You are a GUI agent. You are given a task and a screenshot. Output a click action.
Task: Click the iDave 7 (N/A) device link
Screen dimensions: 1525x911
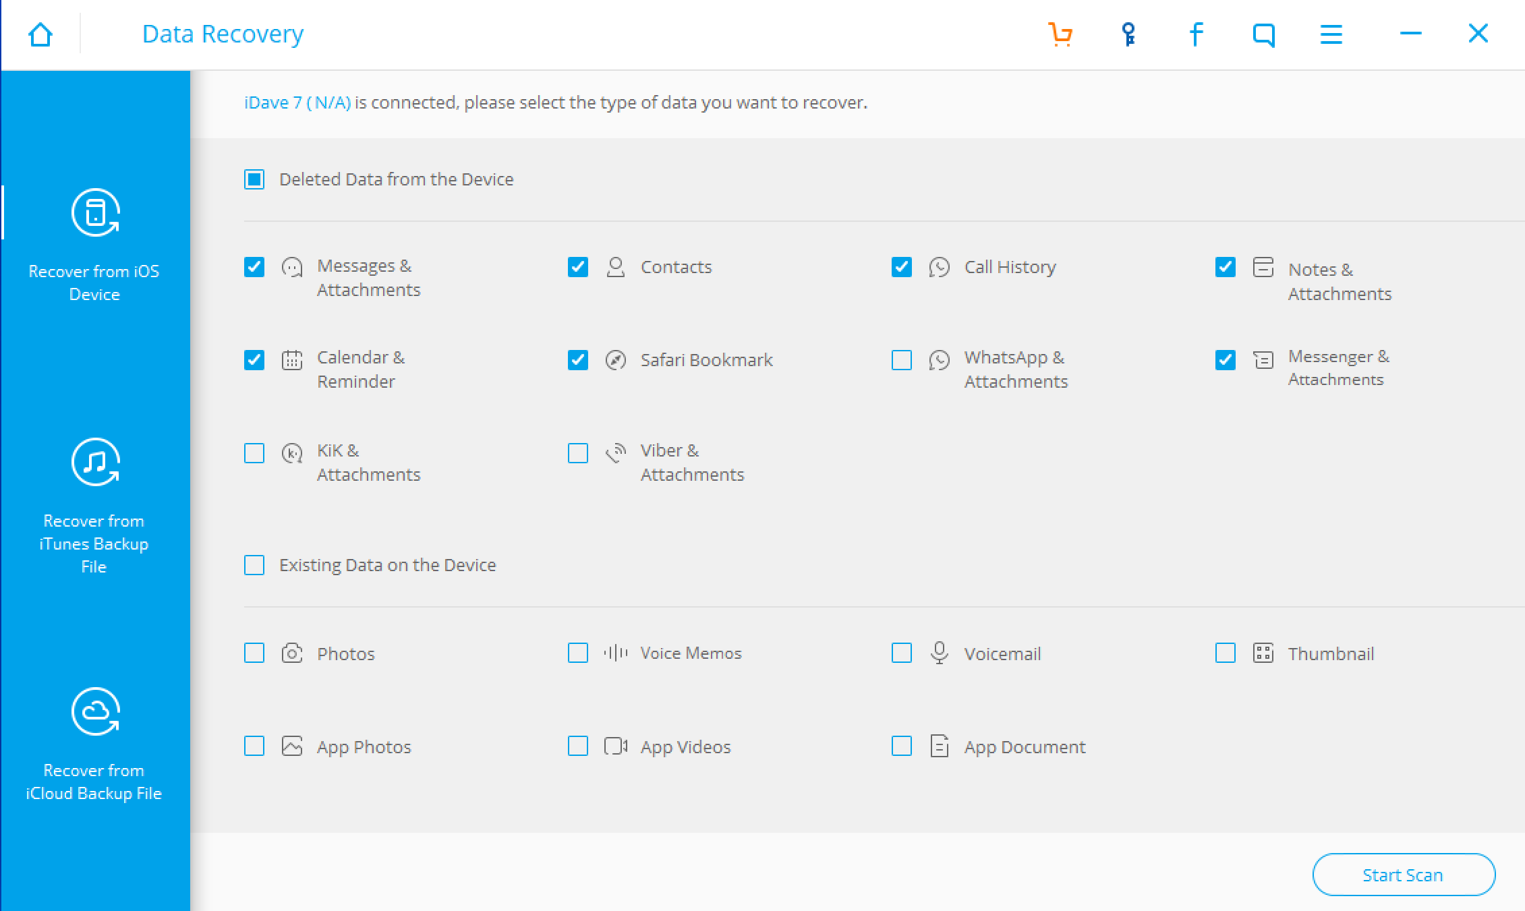(x=297, y=102)
